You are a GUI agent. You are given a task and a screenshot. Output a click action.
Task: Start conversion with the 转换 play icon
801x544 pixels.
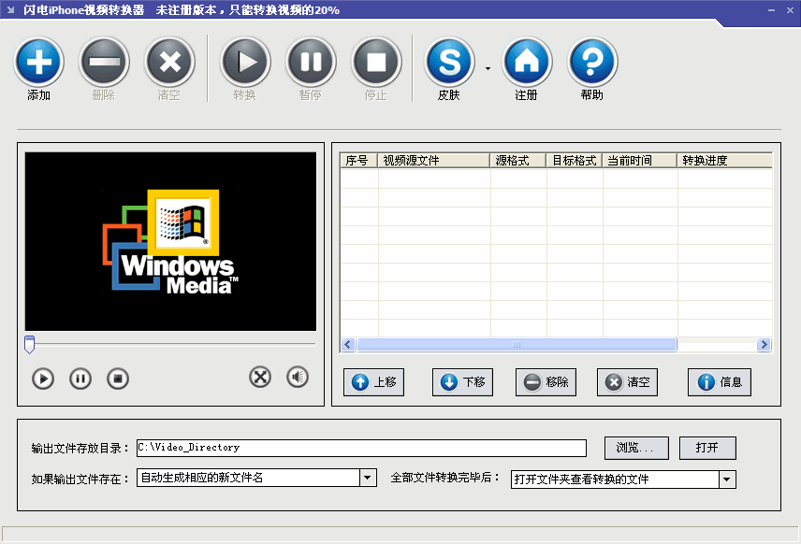coord(245,63)
